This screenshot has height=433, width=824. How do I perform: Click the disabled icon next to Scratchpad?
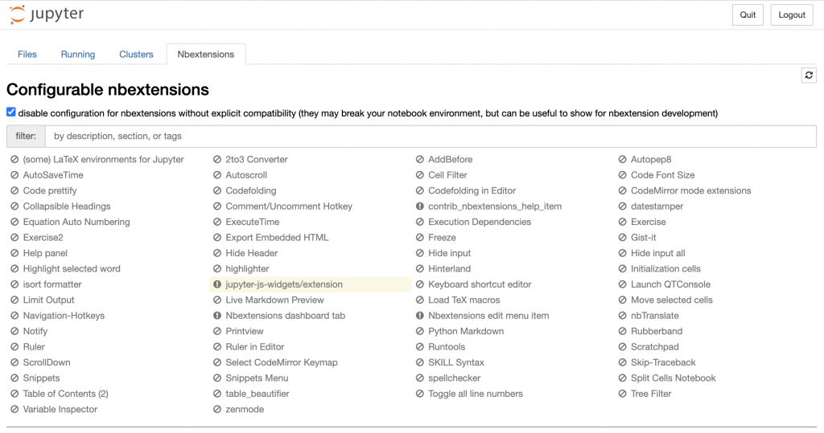[622, 347]
